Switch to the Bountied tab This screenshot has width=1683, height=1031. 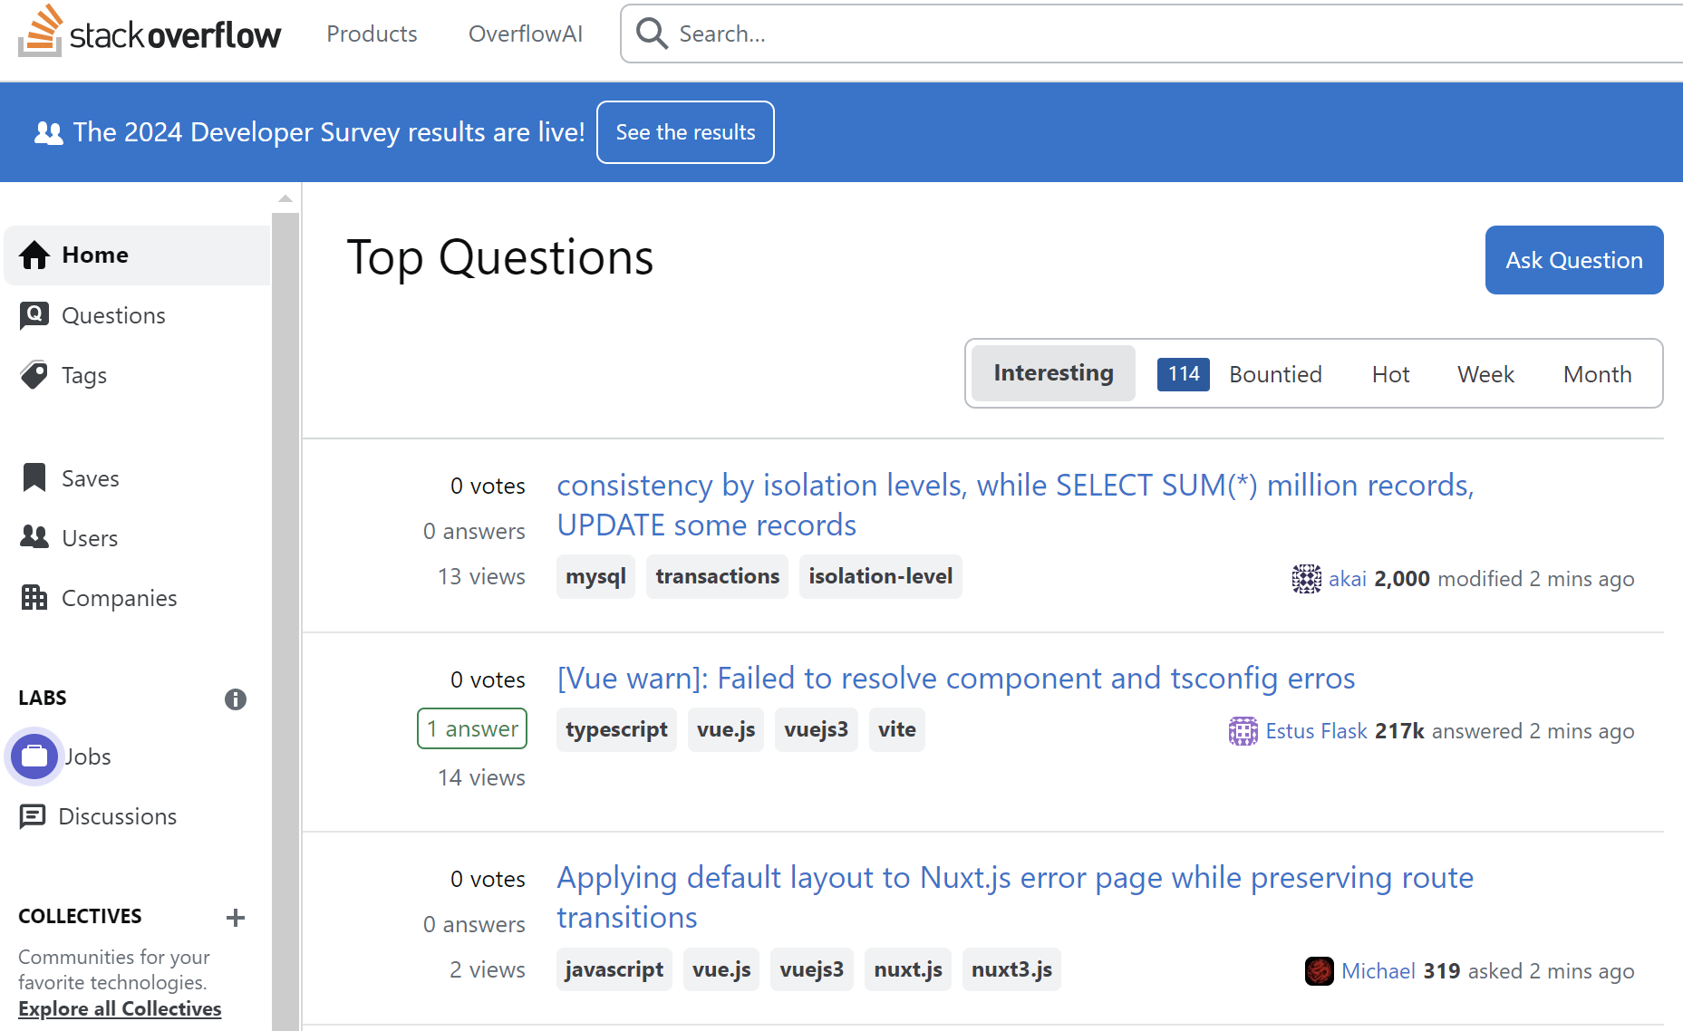point(1274,374)
